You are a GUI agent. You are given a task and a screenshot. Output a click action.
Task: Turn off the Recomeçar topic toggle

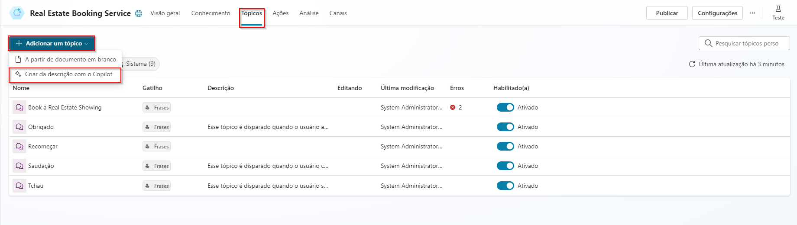click(x=505, y=146)
